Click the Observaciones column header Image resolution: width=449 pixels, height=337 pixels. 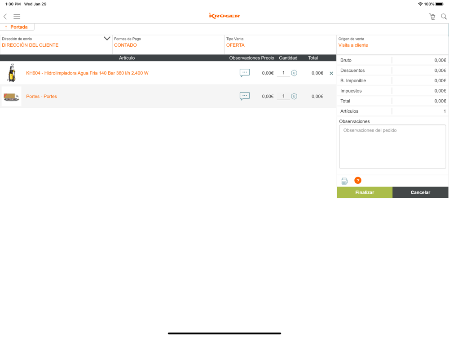click(x=244, y=58)
